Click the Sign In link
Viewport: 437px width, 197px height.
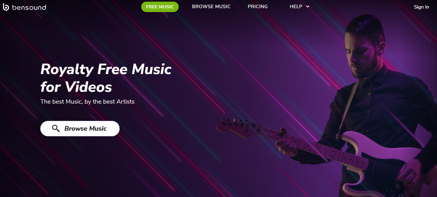[x=421, y=7]
